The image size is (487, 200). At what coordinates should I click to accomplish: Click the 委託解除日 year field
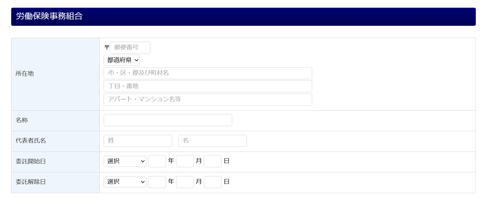coord(157,182)
